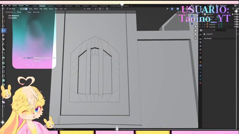Select the Transform tool in left toolbar
This screenshot has height=134, width=239.
(4, 39)
